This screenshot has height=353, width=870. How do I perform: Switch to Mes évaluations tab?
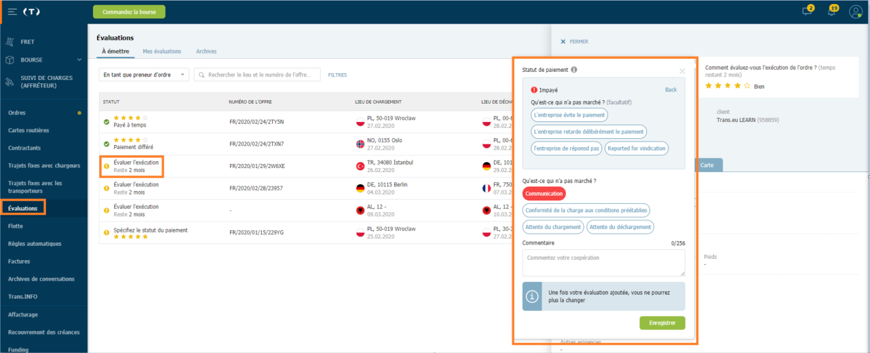pyautogui.click(x=162, y=51)
